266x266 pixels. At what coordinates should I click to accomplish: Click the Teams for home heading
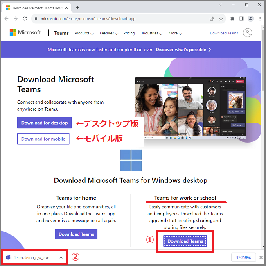tap(76, 198)
